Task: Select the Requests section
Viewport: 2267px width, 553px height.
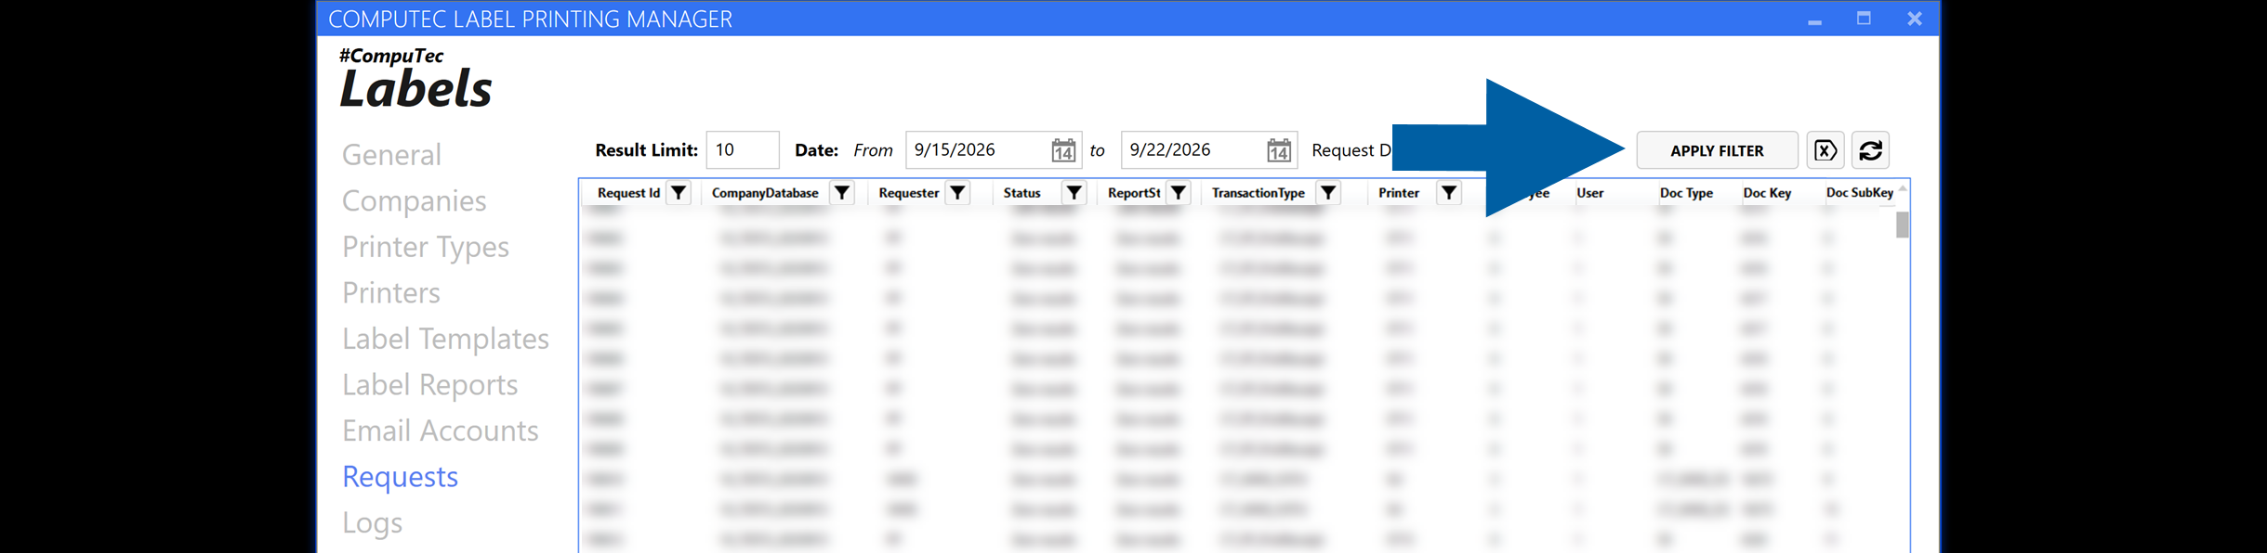Action: tap(400, 477)
